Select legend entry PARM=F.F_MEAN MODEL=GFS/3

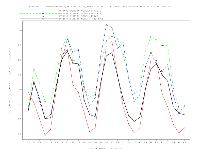[x=79, y=16]
